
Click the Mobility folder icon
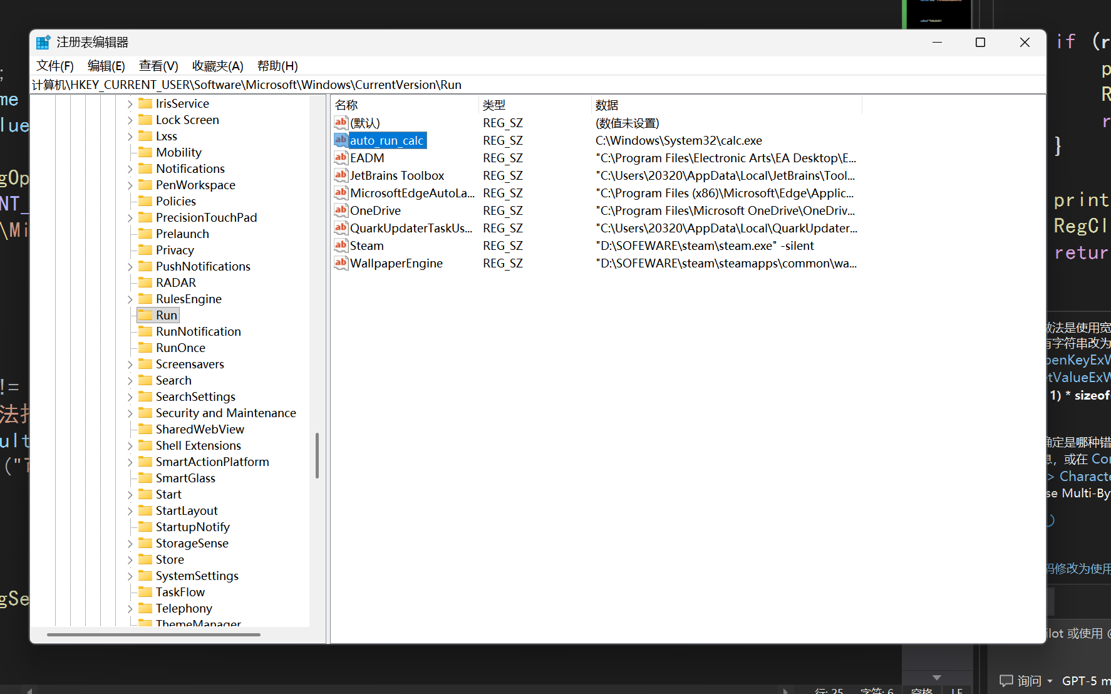click(145, 152)
